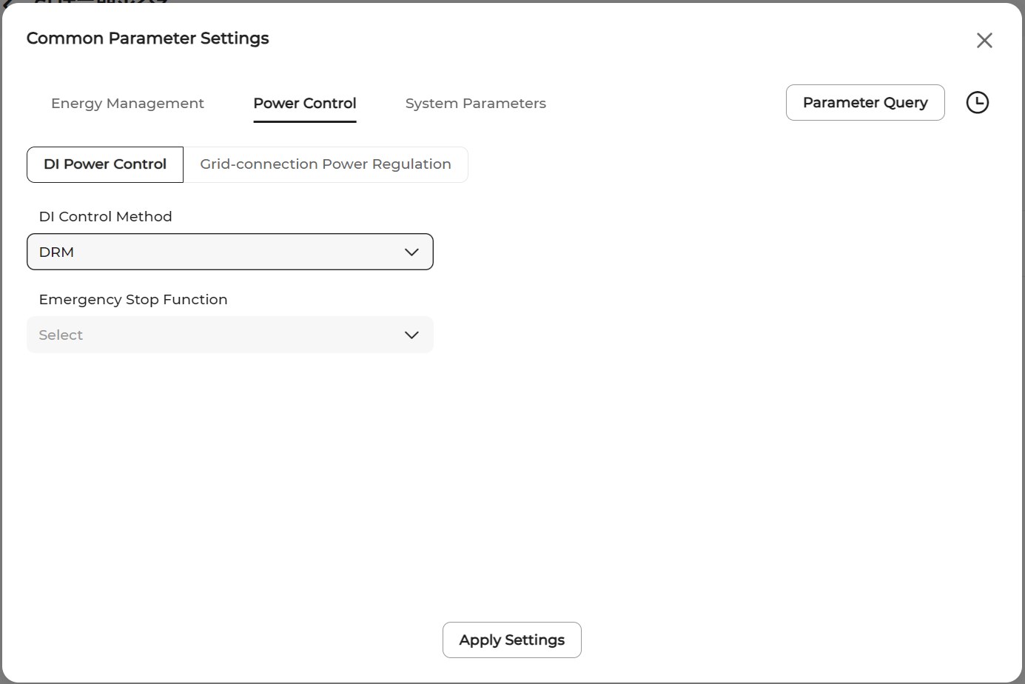The image size is (1025, 684).
Task: Click the Emergency Stop Function chevron arrow
Action: pyautogui.click(x=411, y=335)
